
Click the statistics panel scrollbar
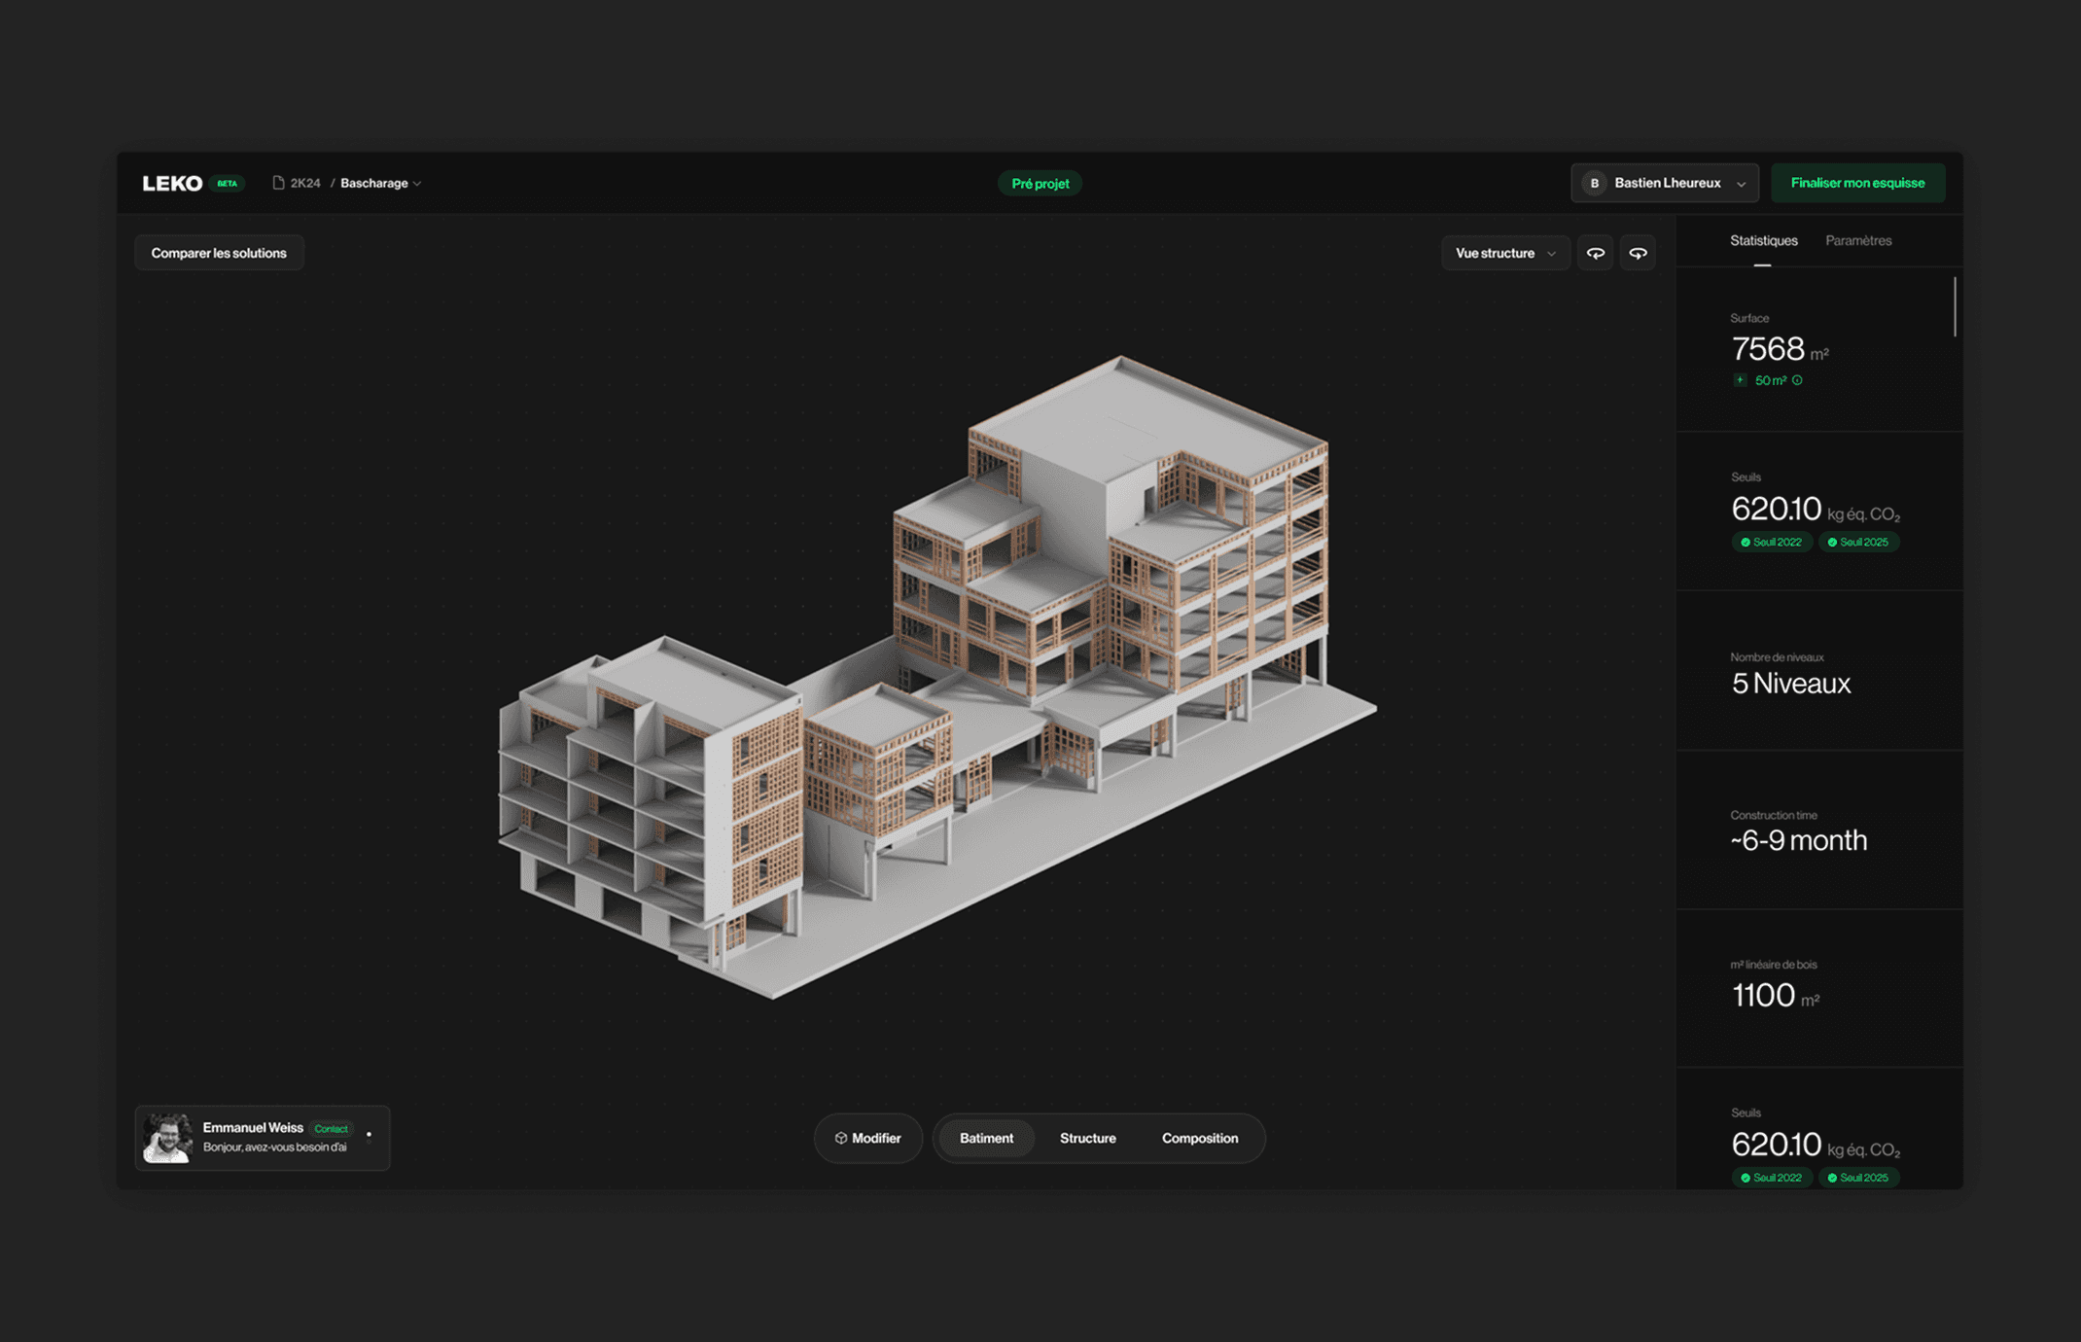[x=1955, y=306]
